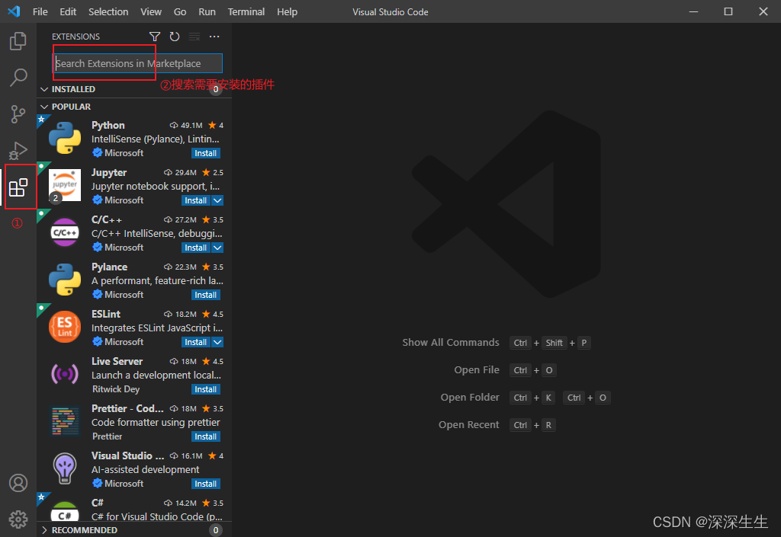Expand the RECOMMENDED section
The image size is (781, 537).
coord(44,530)
